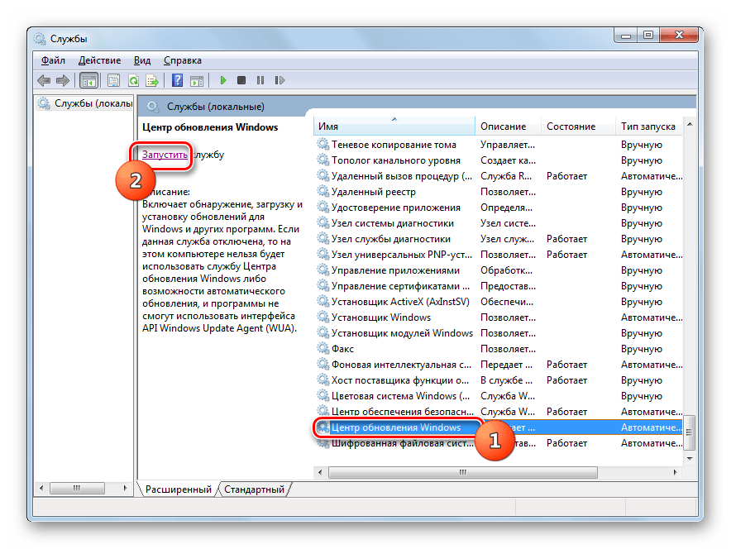Sort by the Тип запуска column header

point(648,127)
